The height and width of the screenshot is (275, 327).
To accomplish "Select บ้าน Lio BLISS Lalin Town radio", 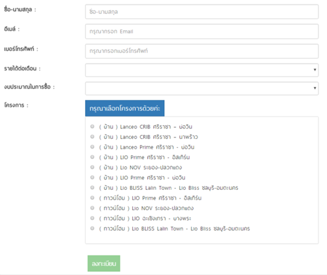I will pyautogui.click(x=92, y=187).
